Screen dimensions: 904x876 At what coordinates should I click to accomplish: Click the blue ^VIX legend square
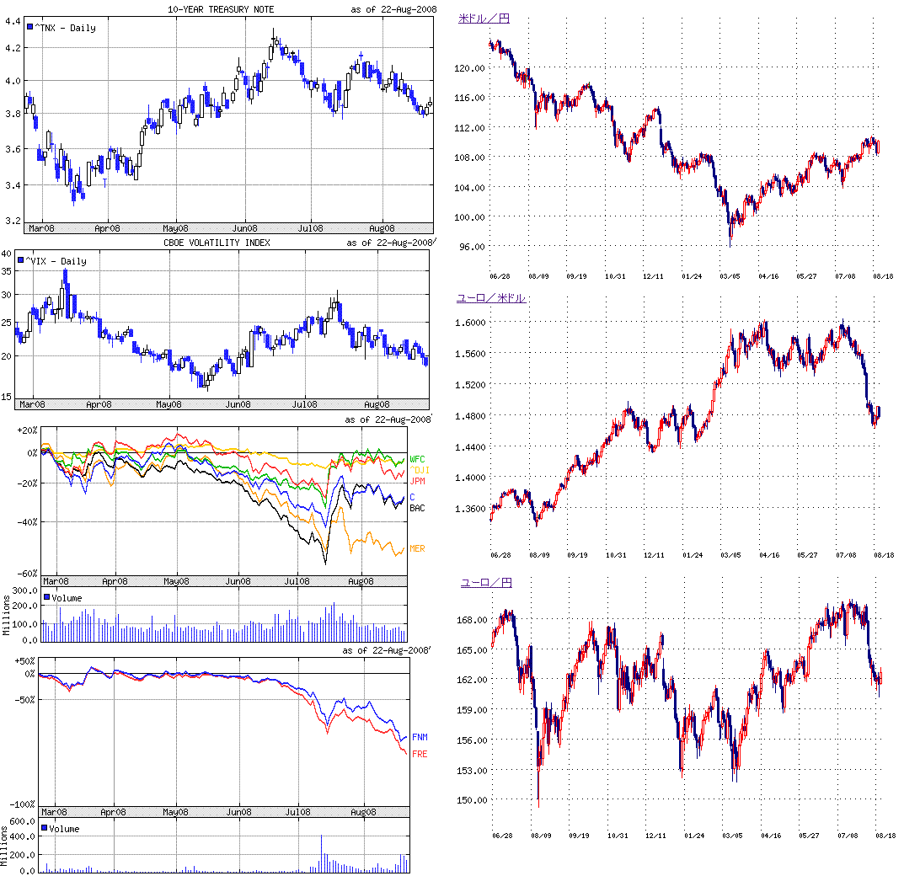tap(21, 261)
